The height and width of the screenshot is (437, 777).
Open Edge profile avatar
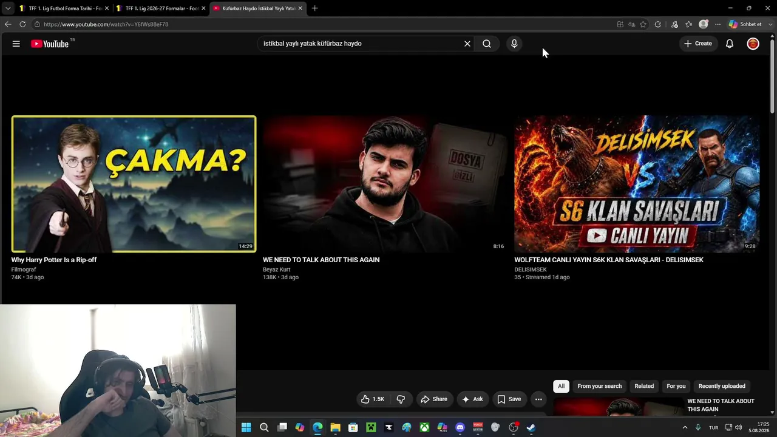coord(704,24)
